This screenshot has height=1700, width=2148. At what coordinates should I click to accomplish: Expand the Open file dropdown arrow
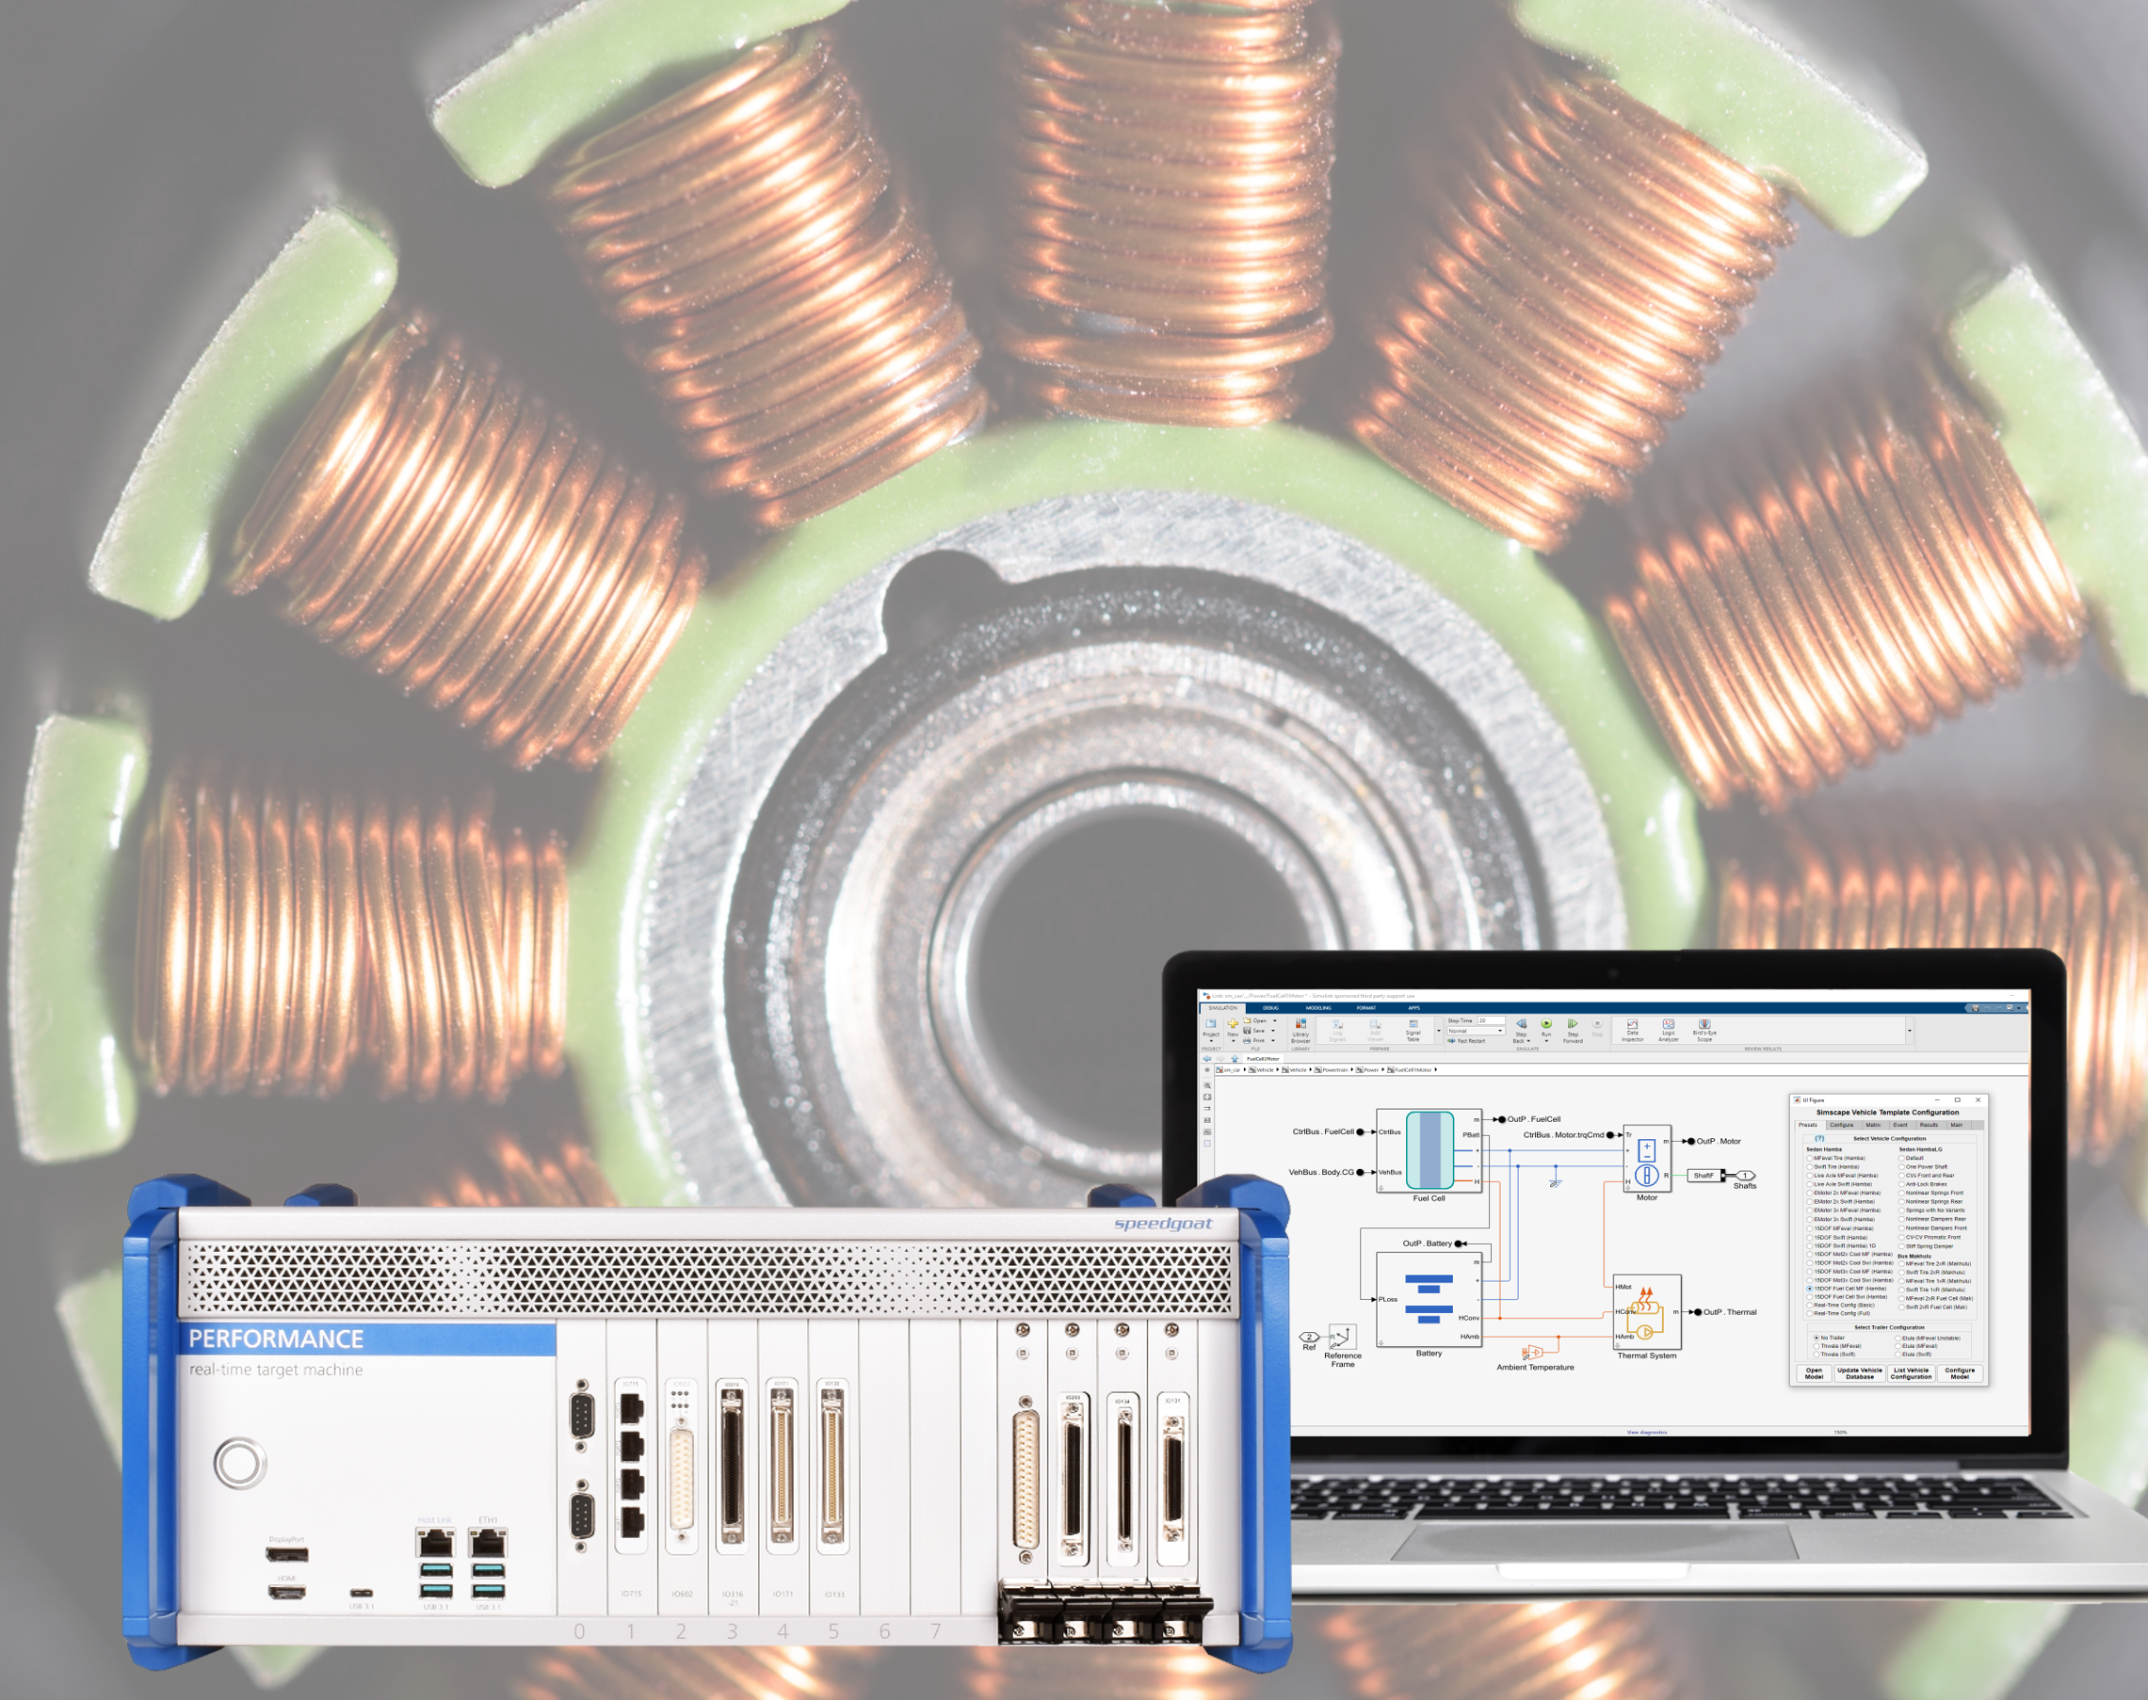[1276, 1020]
